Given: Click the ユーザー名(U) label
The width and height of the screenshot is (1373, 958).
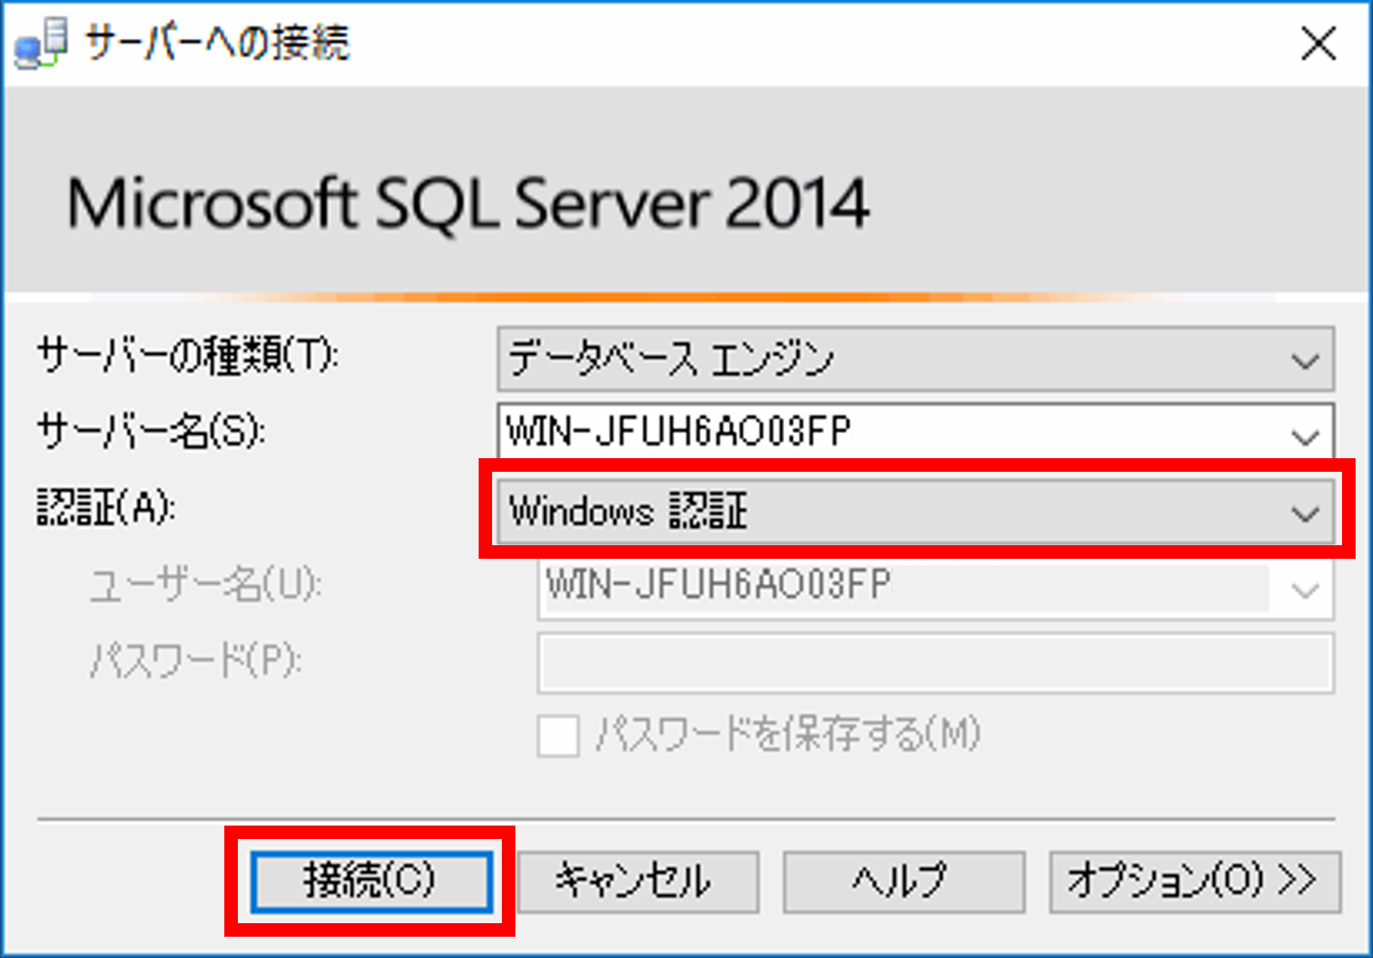Looking at the screenshot, I should click(205, 584).
